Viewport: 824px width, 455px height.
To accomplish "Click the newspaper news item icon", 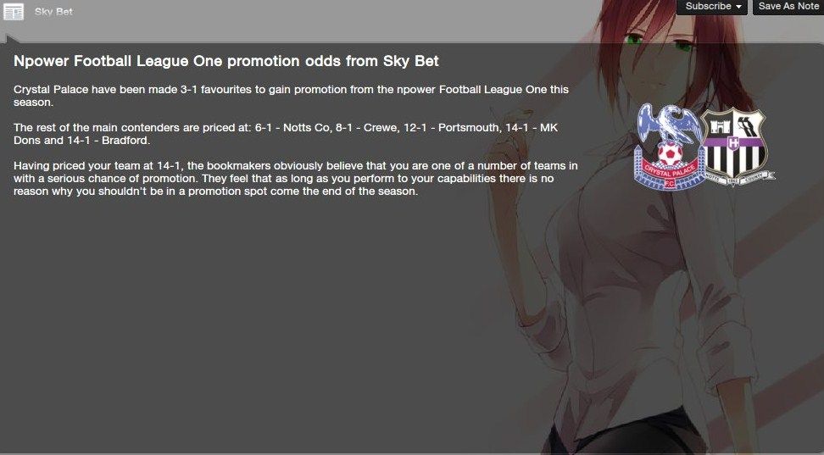I will pyautogui.click(x=13, y=12).
